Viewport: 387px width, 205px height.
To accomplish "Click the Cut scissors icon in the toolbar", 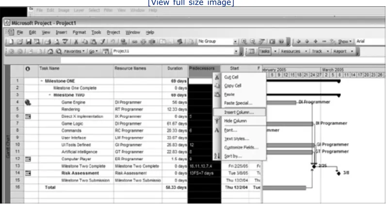I will tap(76, 42).
